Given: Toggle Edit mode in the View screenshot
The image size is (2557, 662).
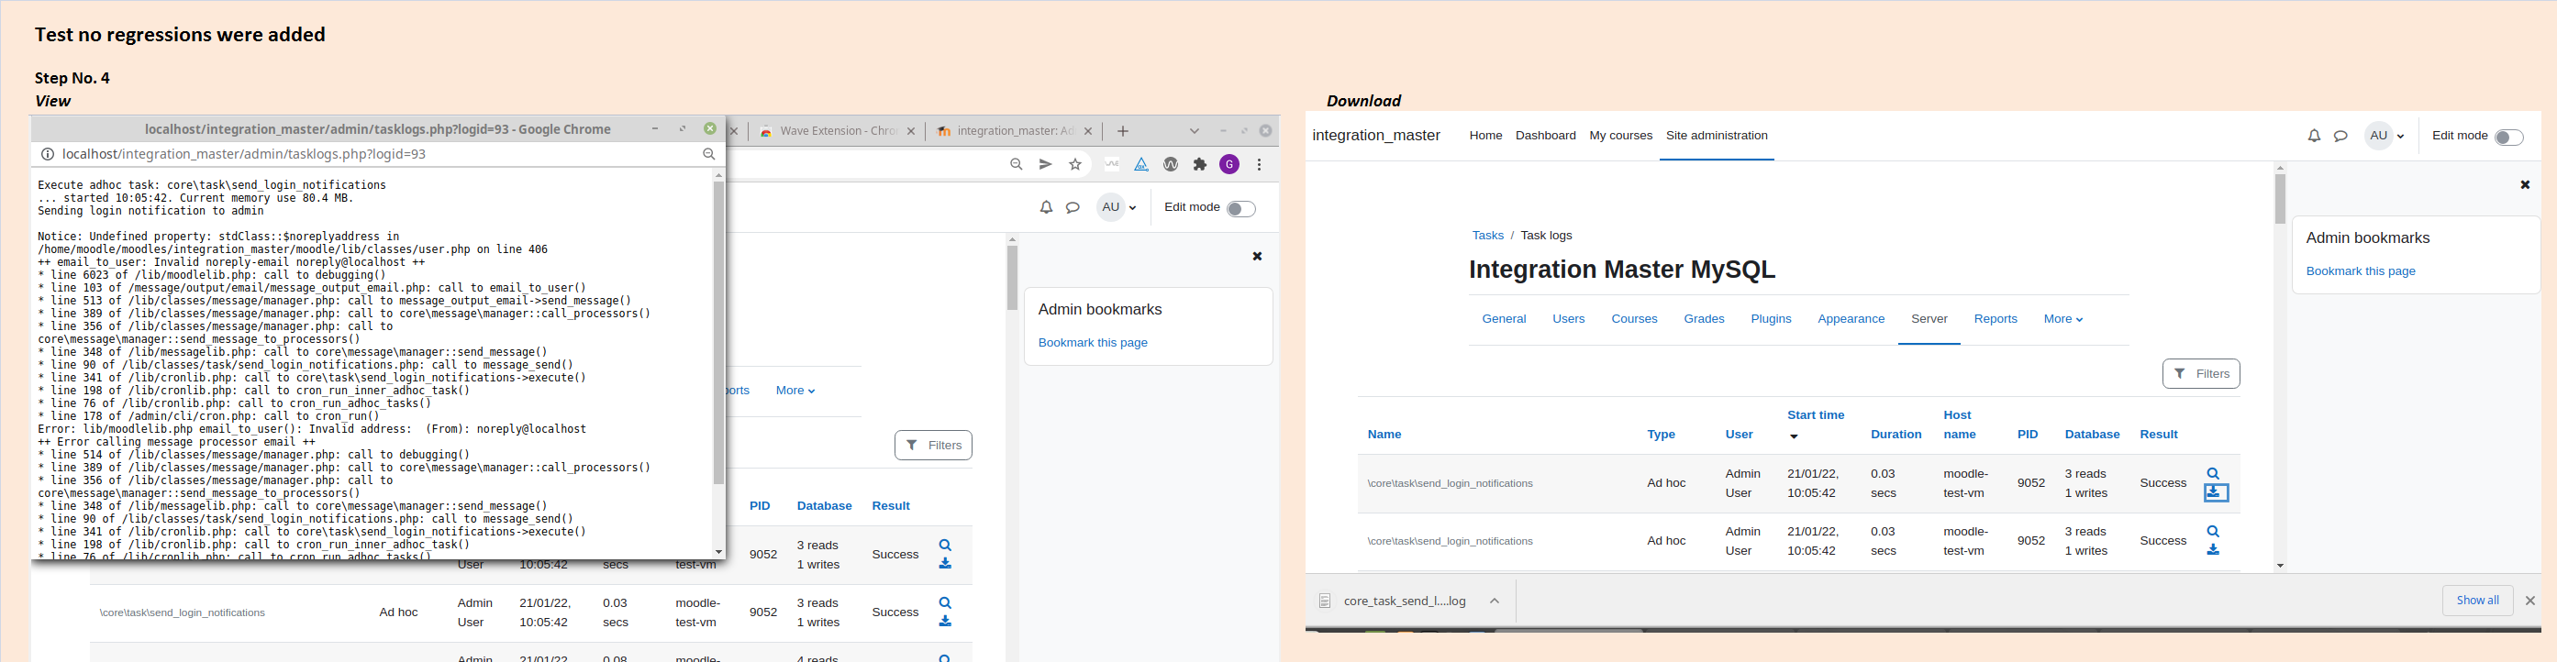Looking at the screenshot, I should [1240, 208].
